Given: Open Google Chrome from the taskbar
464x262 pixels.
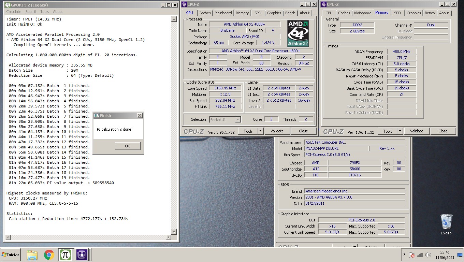Looking at the screenshot, I should tap(49, 255).
